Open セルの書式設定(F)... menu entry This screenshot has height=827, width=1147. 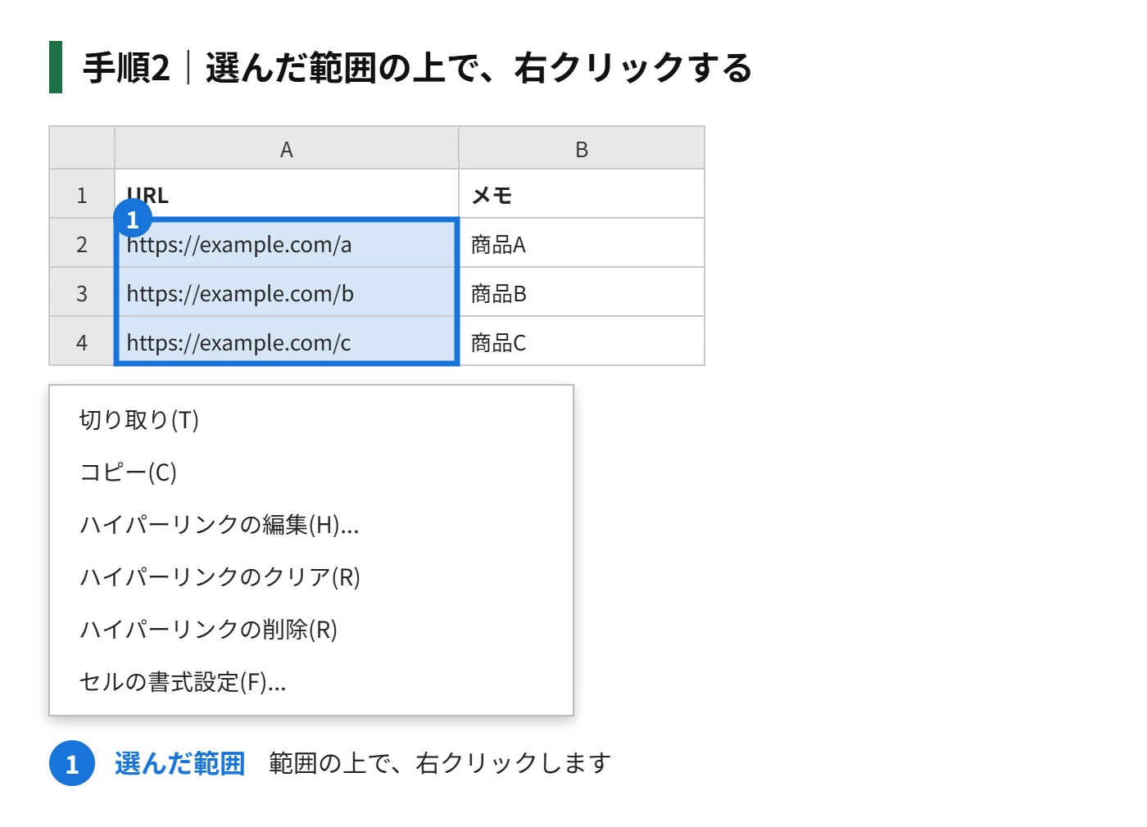pos(311,682)
